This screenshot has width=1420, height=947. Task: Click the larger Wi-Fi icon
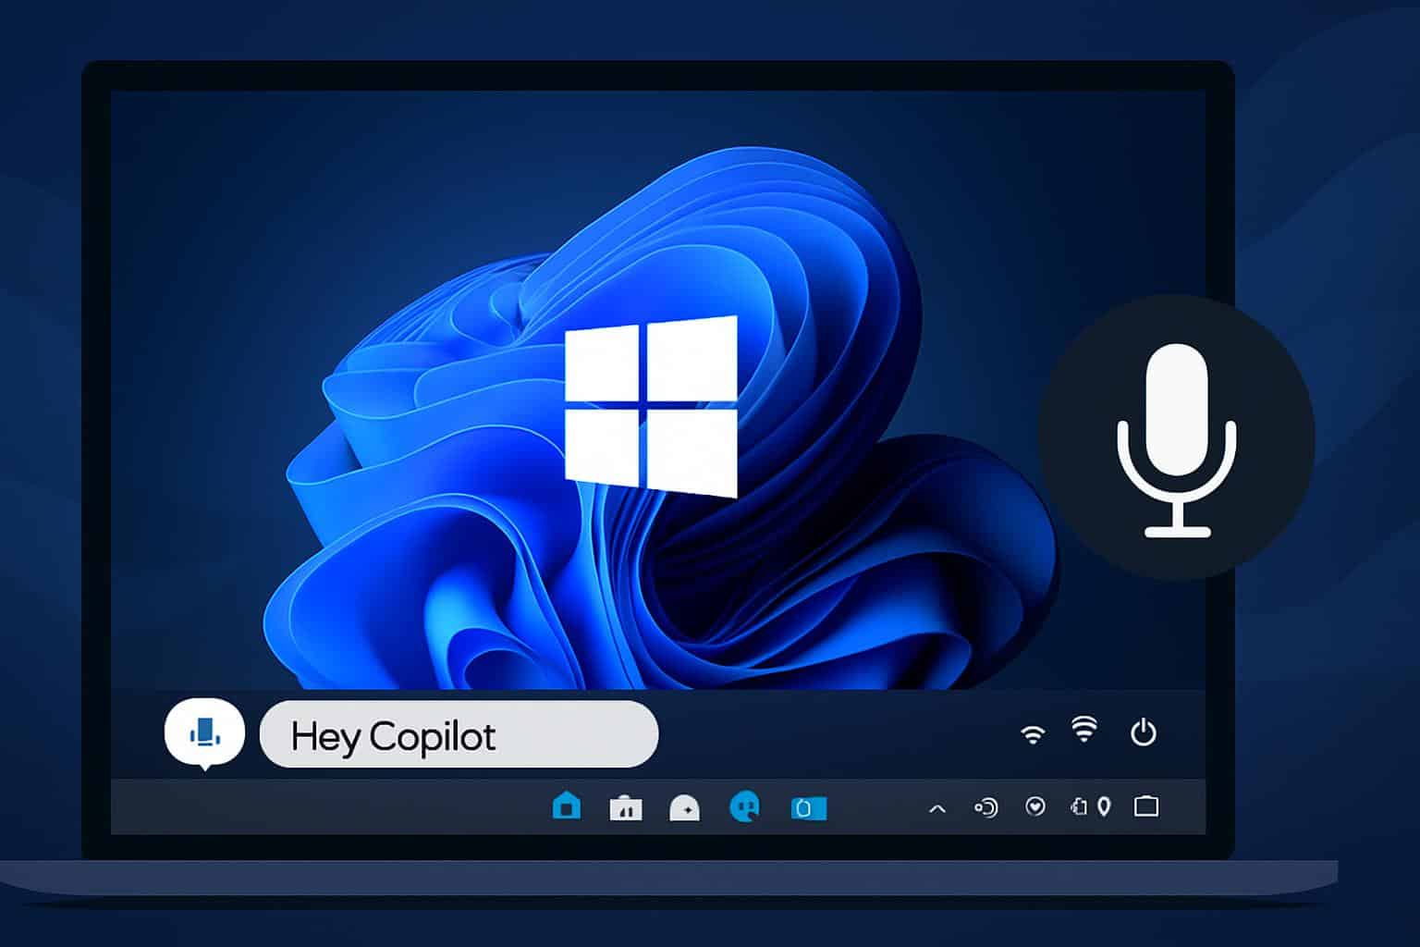[x=1083, y=730]
